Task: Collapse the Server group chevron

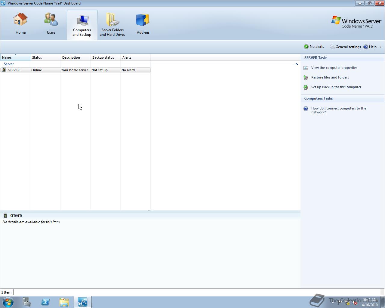Action: tap(297, 64)
